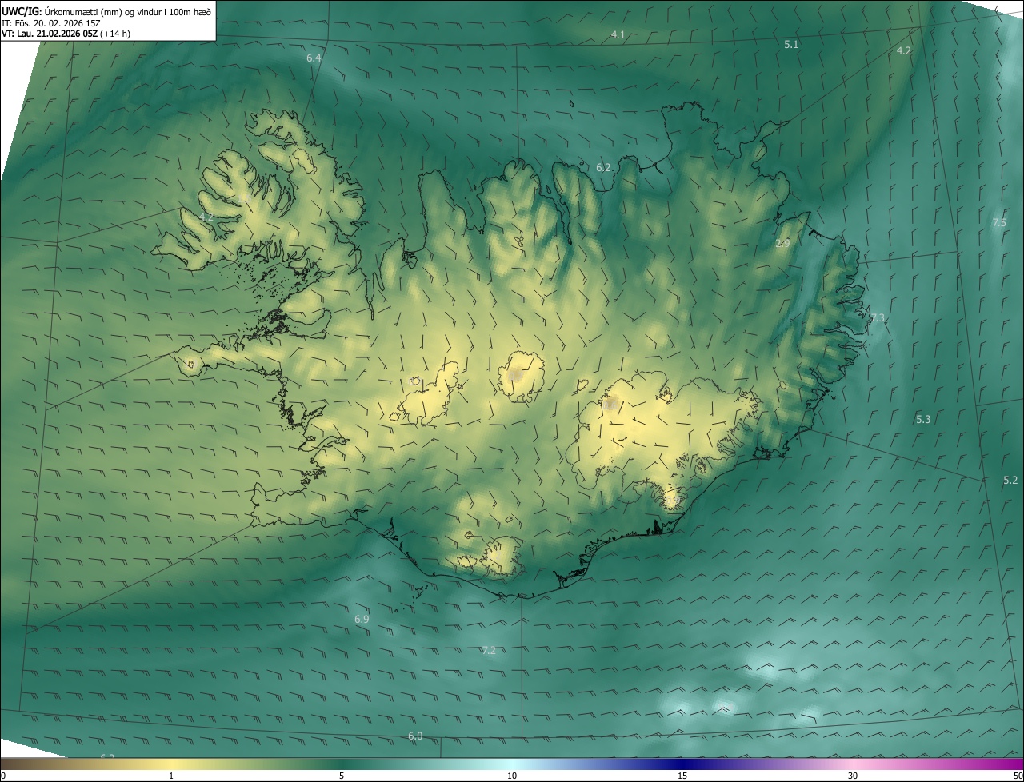The height and width of the screenshot is (782, 1024).
Task: Click the color scale at the 1 mark
Action: pos(171,776)
